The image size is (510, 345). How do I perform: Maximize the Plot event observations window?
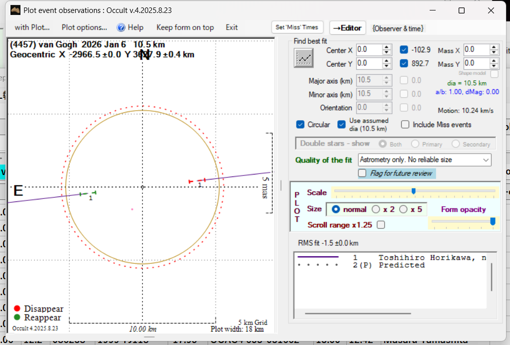(x=462, y=10)
